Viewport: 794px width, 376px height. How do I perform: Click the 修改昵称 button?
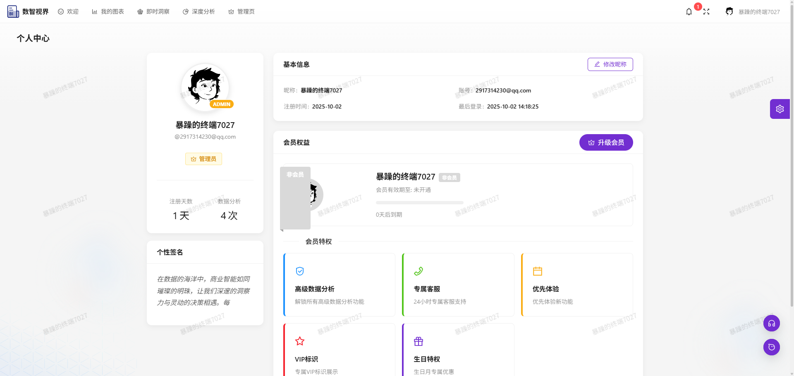click(610, 64)
